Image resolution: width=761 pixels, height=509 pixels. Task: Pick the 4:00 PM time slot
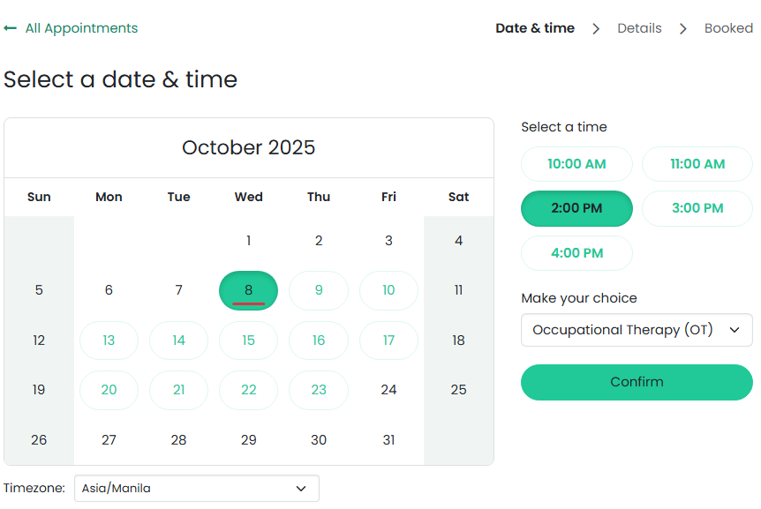(576, 253)
